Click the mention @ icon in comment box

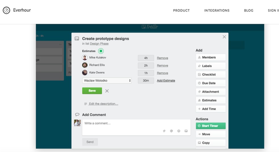[171, 131]
